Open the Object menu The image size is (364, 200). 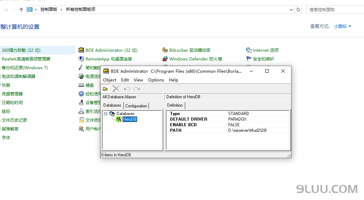coord(110,80)
